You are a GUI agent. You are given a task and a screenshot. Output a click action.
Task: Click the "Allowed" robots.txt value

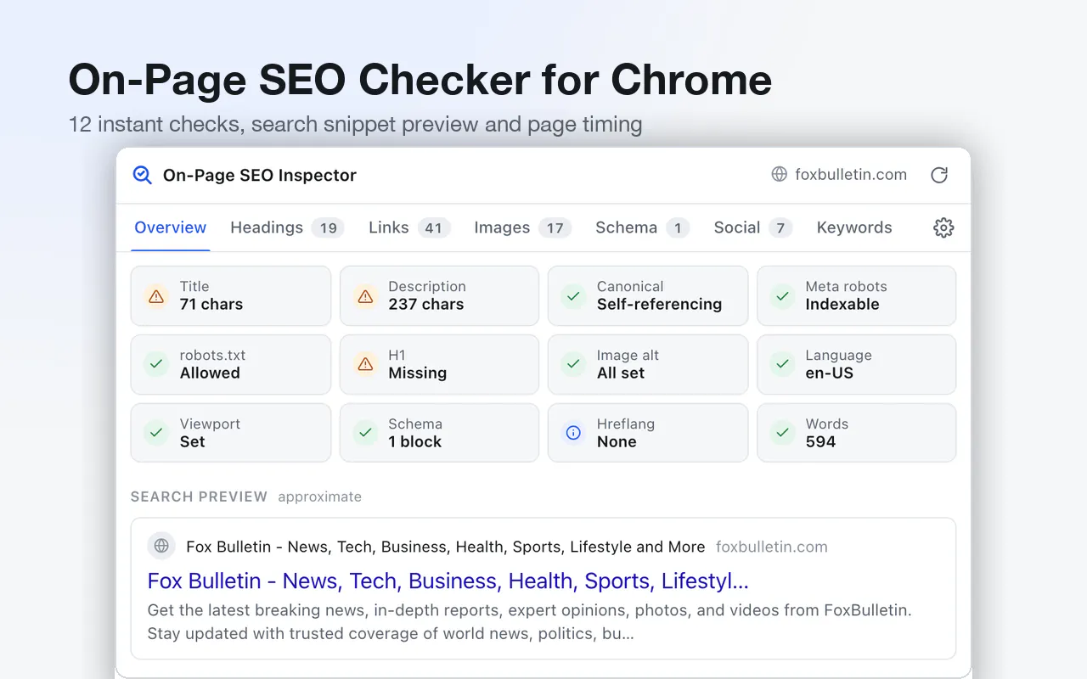pyautogui.click(x=210, y=373)
